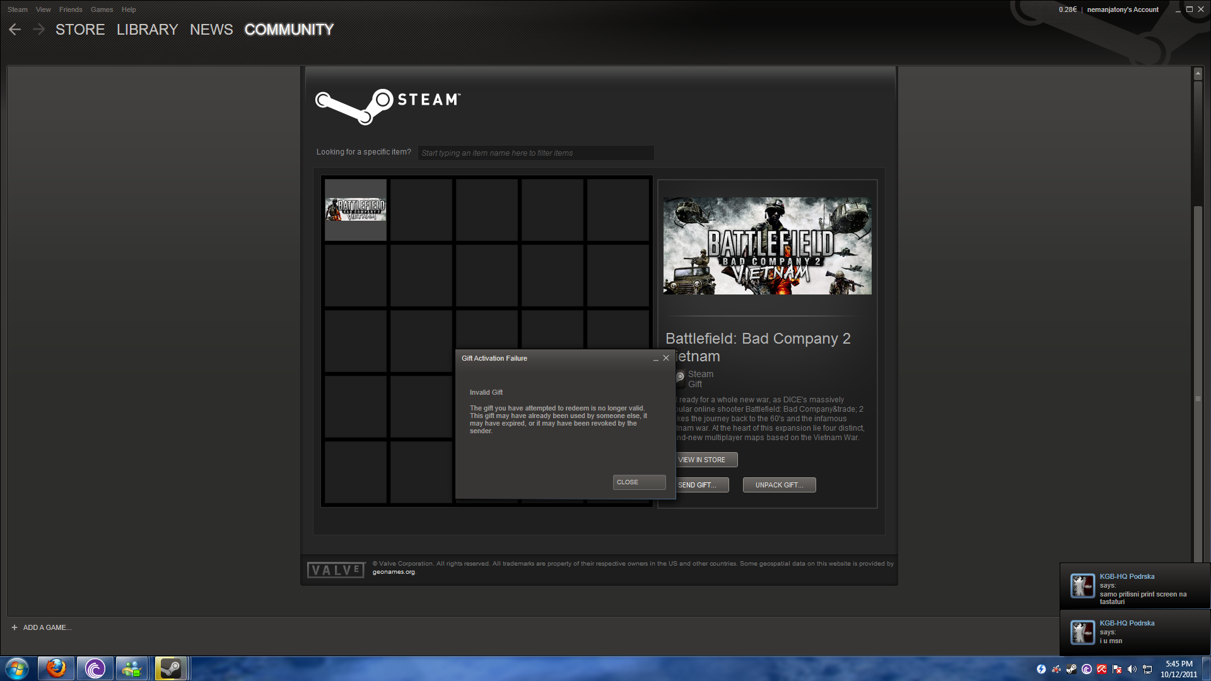Open BitTorrent taskbar icon
1211x681 pixels.
coord(95,668)
